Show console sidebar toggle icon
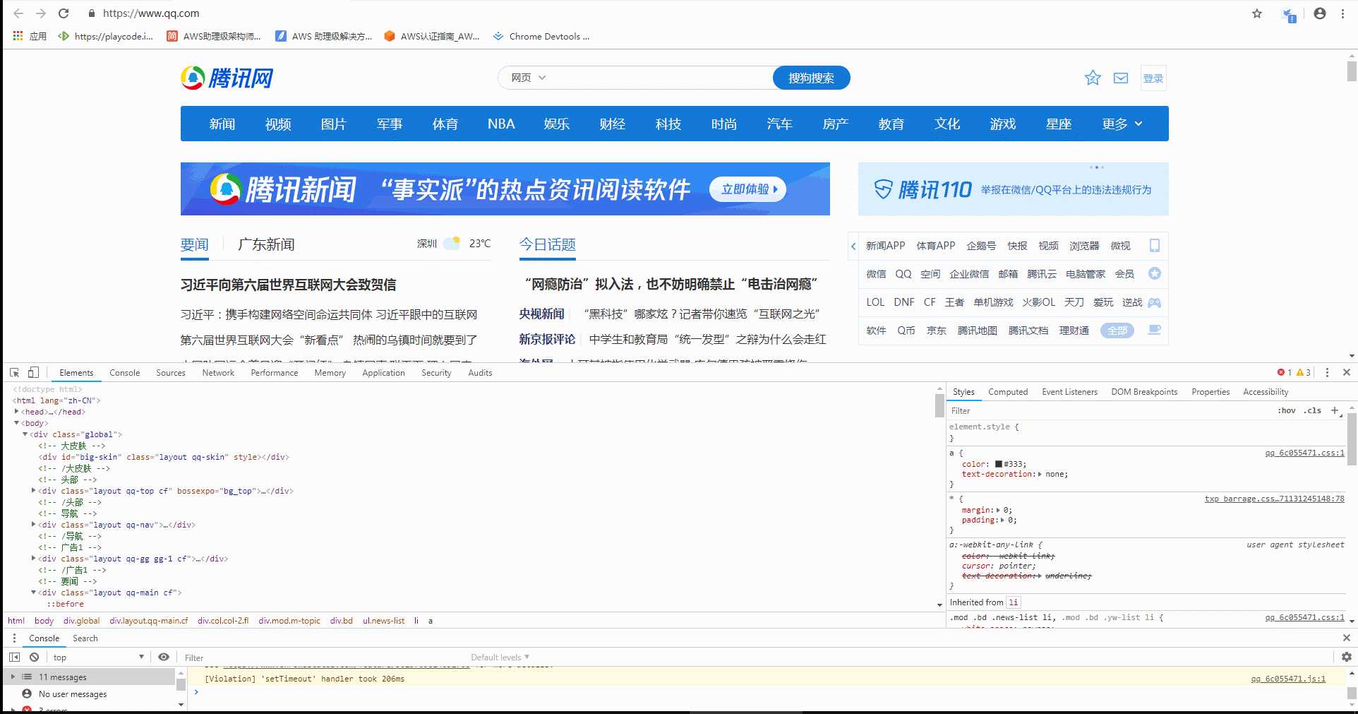1358x714 pixels. pos(14,657)
